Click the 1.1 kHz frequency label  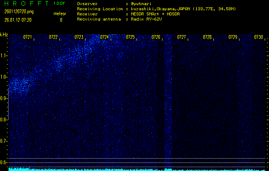click(4, 56)
